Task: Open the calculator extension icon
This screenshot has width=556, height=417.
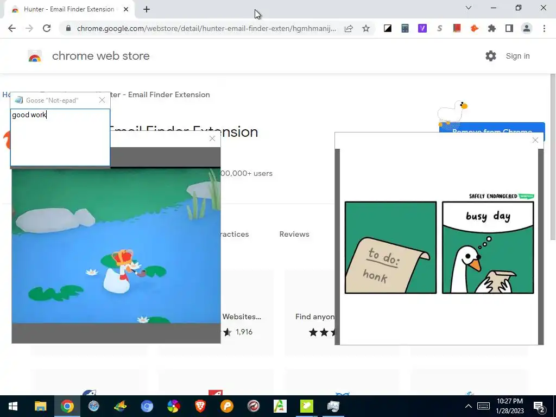Action: [405, 28]
